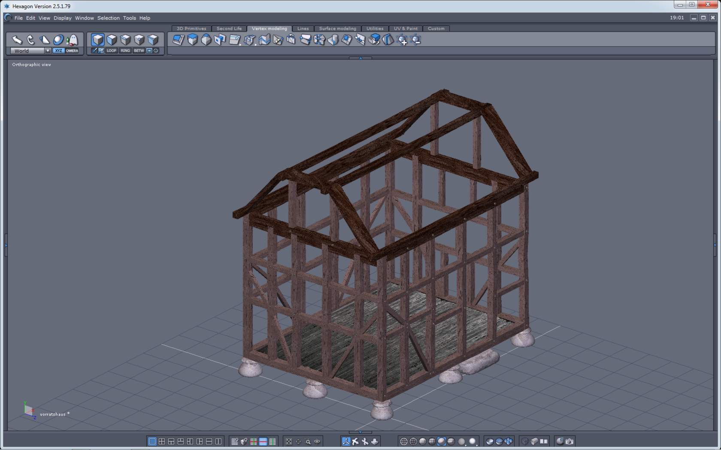Switch to edge selection mode cube
Image resolution: width=721 pixels, height=450 pixels.
pos(125,40)
